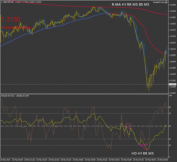Select the R MA H1 RR M5 BS M5 label
Screen dimensions: 177x162
pyautogui.click(x=130, y=5)
